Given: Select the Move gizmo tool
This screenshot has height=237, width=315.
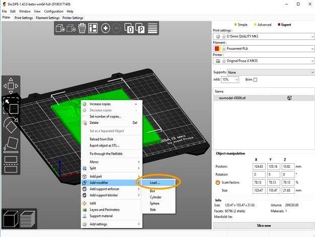Looking at the screenshot, I should 11,85.
